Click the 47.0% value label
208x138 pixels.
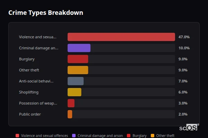click(184, 37)
